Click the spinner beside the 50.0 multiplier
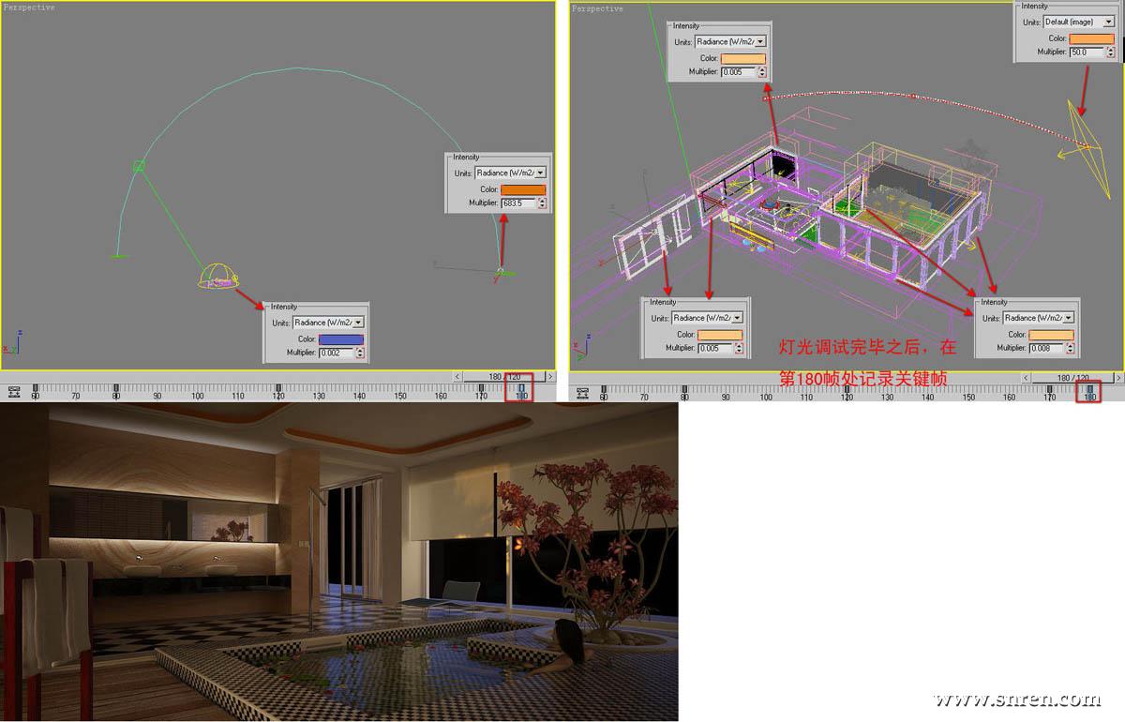 (1110, 52)
